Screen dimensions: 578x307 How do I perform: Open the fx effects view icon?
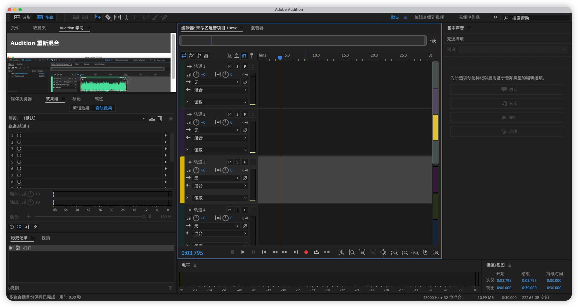[x=191, y=56]
